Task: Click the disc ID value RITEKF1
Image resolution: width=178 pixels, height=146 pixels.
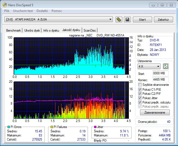Action: [156, 45]
